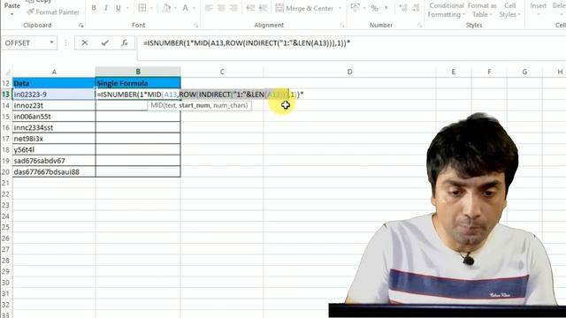This screenshot has width=566, height=318.
Task: Select column A header
Action: coord(54,72)
